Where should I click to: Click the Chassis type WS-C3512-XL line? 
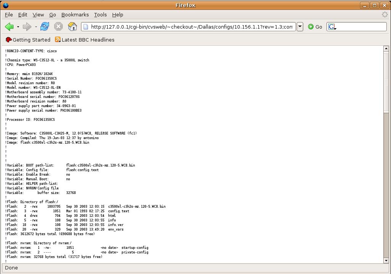point(47,60)
